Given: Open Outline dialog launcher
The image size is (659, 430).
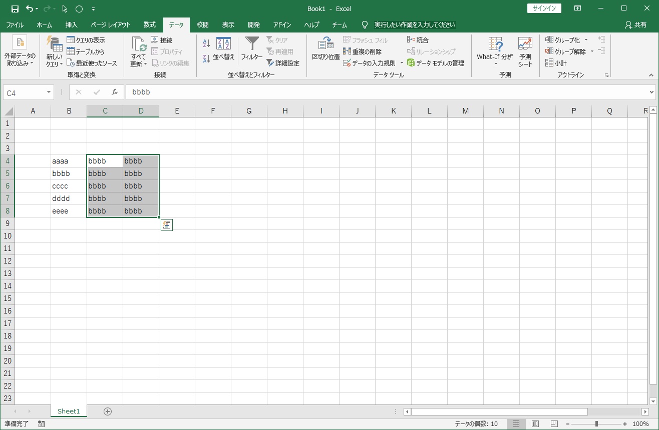Looking at the screenshot, I should coord(606,75).
